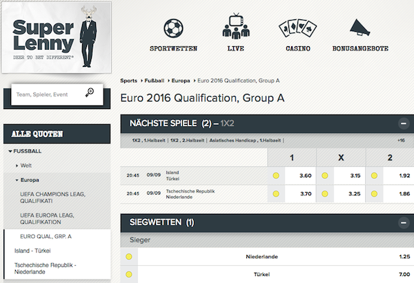Select Niederlande group winner odds 1.25
The height and width of the screenshot is (283, 414).
(x=267, y=257)
